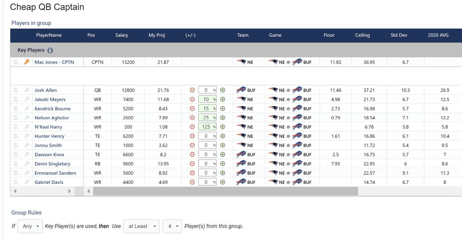Viewport: 462px width, 239px height.
Task: Mark Jakobi Meyers as key player
Action: tap(27, 99)
